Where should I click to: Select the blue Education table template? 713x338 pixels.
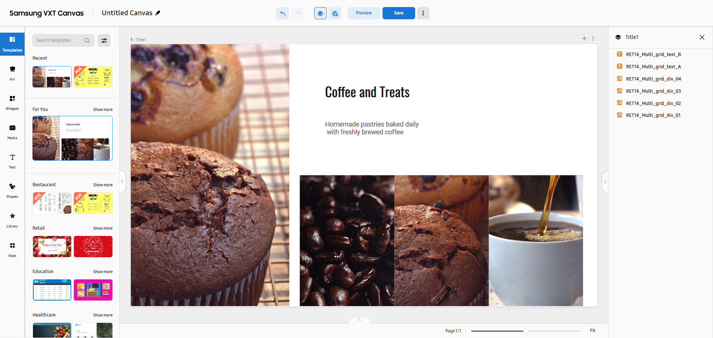click(52, 290)
